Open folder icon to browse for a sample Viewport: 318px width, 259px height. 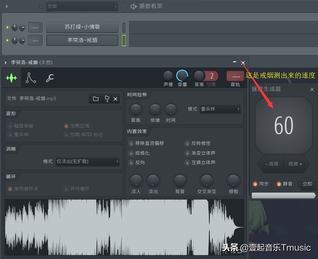95,99
